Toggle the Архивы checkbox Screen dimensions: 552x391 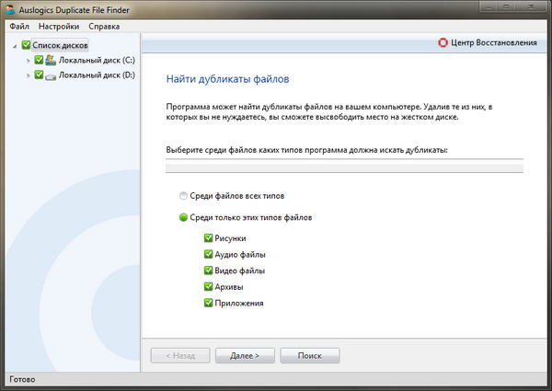pos(208,287)
